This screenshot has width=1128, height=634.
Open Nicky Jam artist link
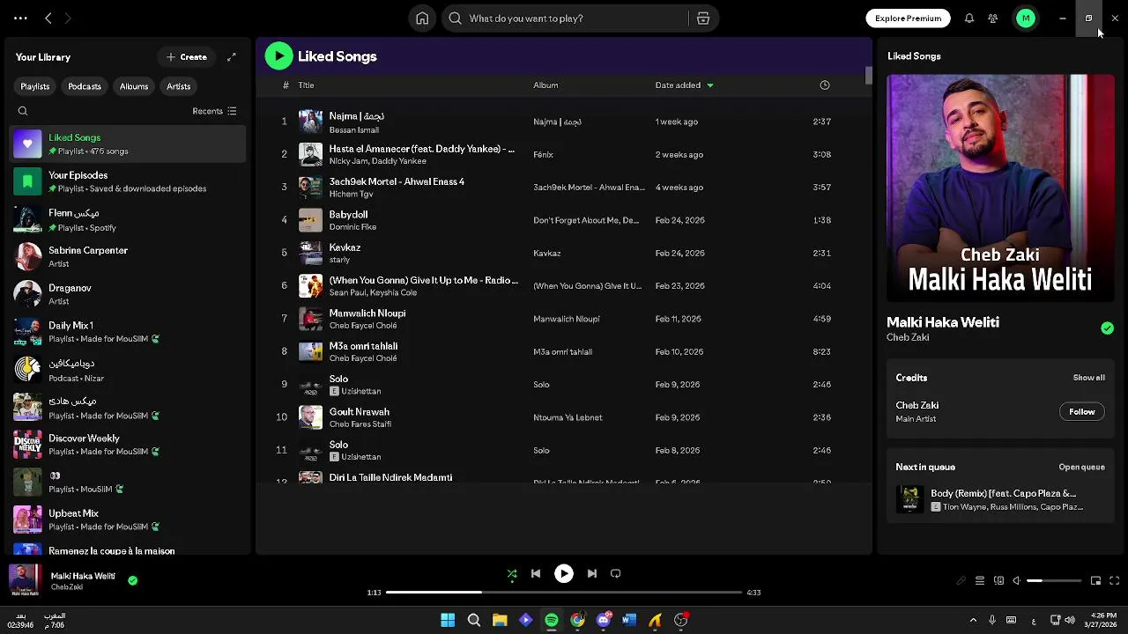tap(349, 161)
